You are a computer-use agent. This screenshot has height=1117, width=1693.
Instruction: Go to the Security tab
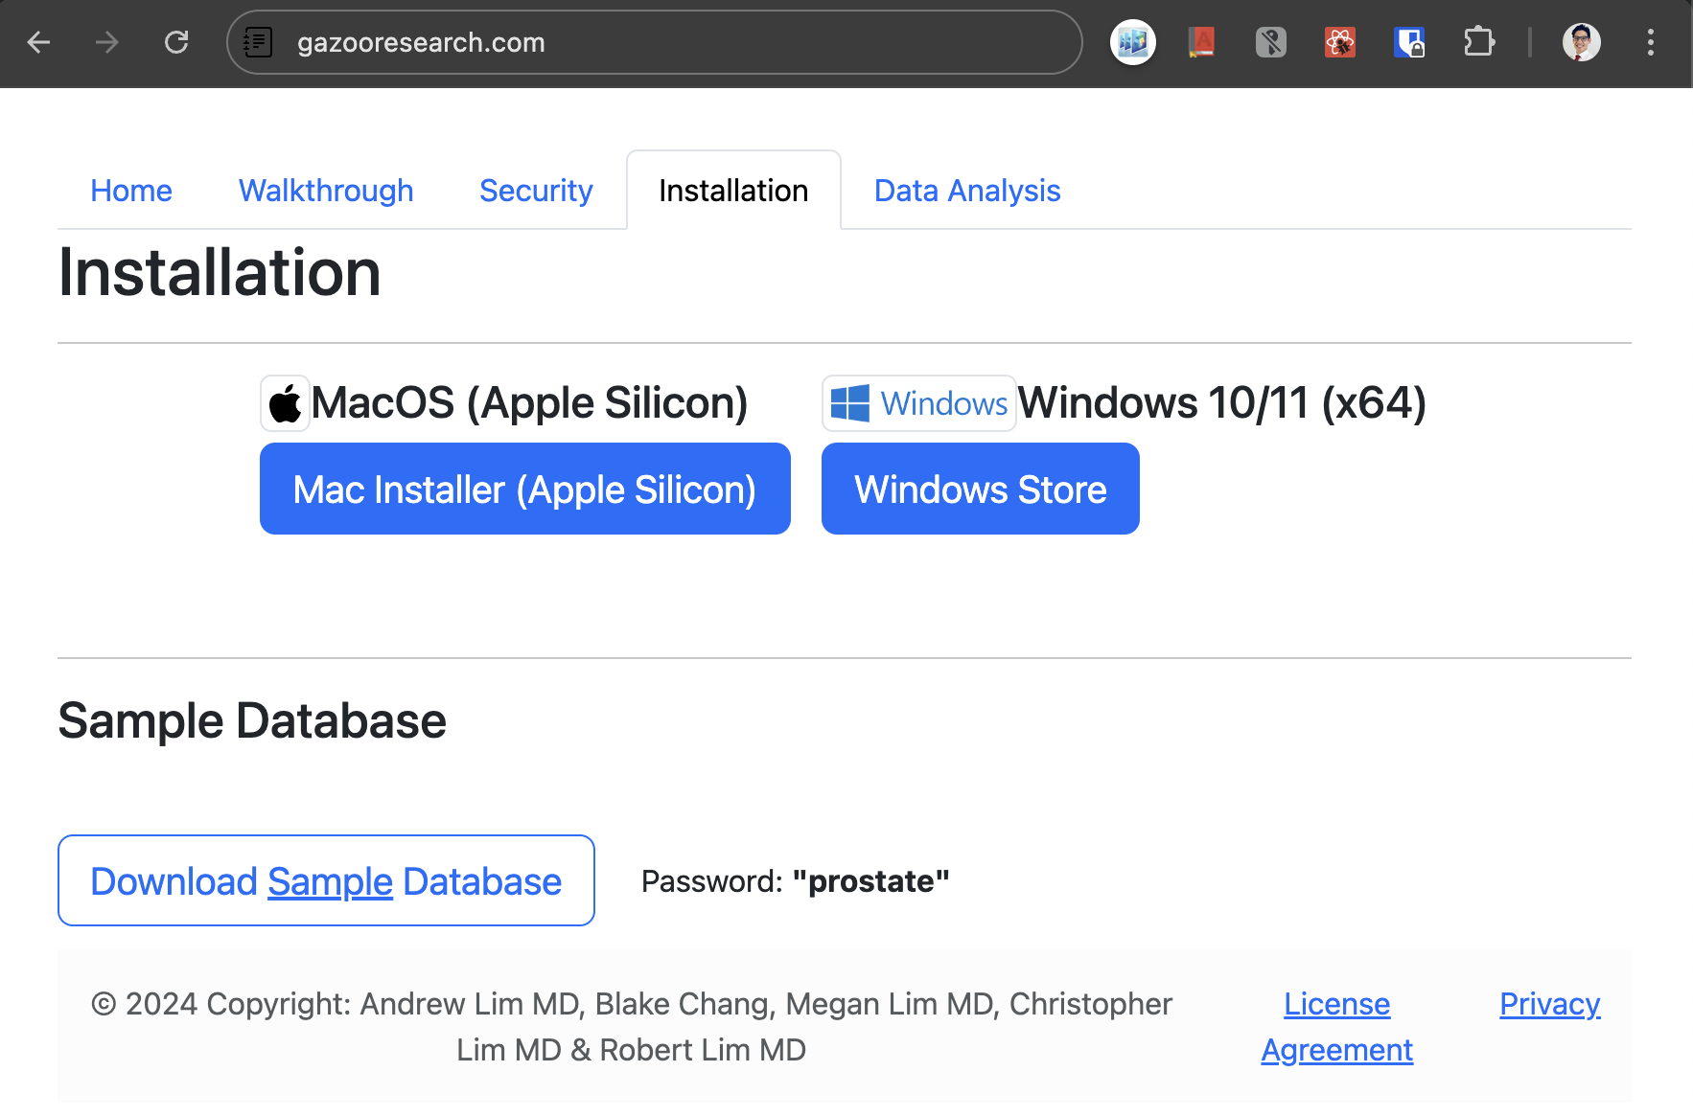click(536, 191)
